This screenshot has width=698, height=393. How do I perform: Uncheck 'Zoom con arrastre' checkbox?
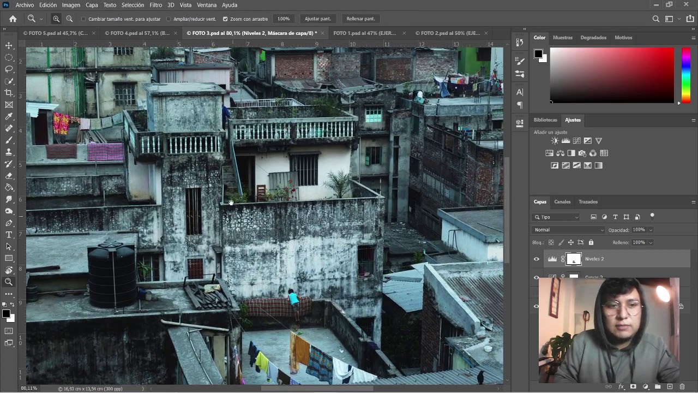(225, 19)
